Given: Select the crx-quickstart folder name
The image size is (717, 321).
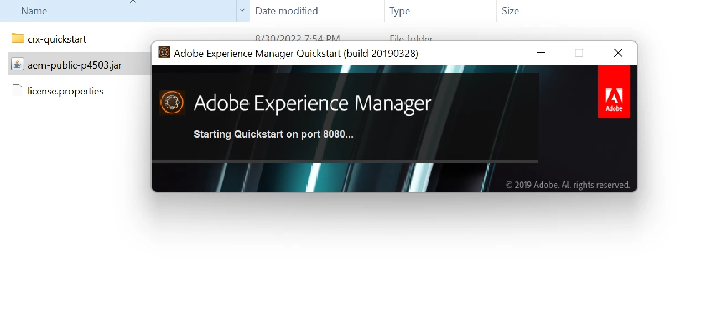Looking at the screenshot, I should click(x=57, y=39).
